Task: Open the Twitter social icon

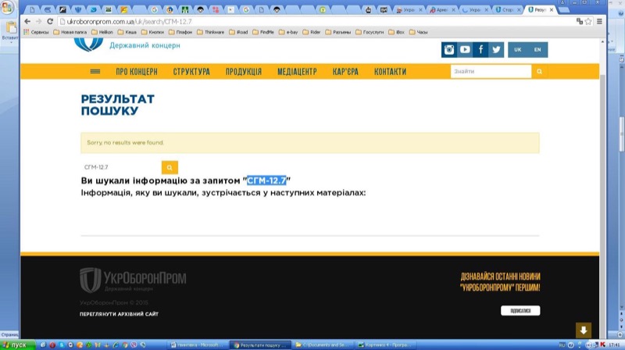Action: coord(496,49)
